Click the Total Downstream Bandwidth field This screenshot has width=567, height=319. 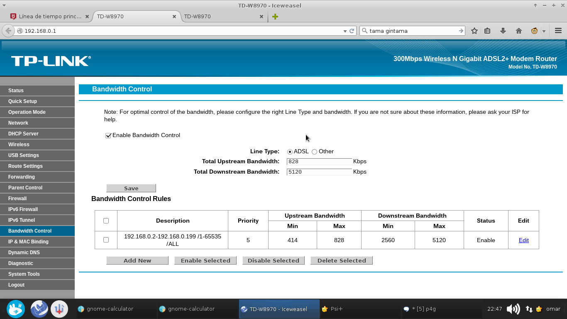click(319, 172)
